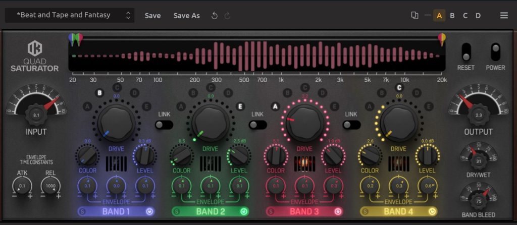Click the Save As button

[187, 16]
